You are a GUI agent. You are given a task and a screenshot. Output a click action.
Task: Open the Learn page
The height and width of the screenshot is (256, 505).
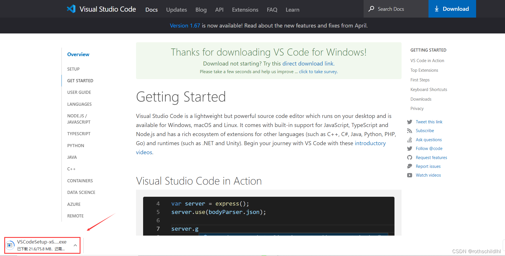tap(292, 10)
